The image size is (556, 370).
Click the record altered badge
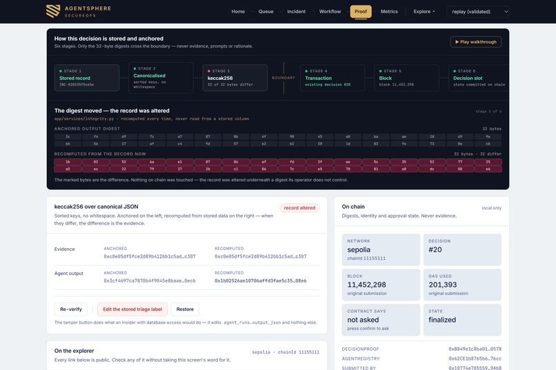(299, 208)
